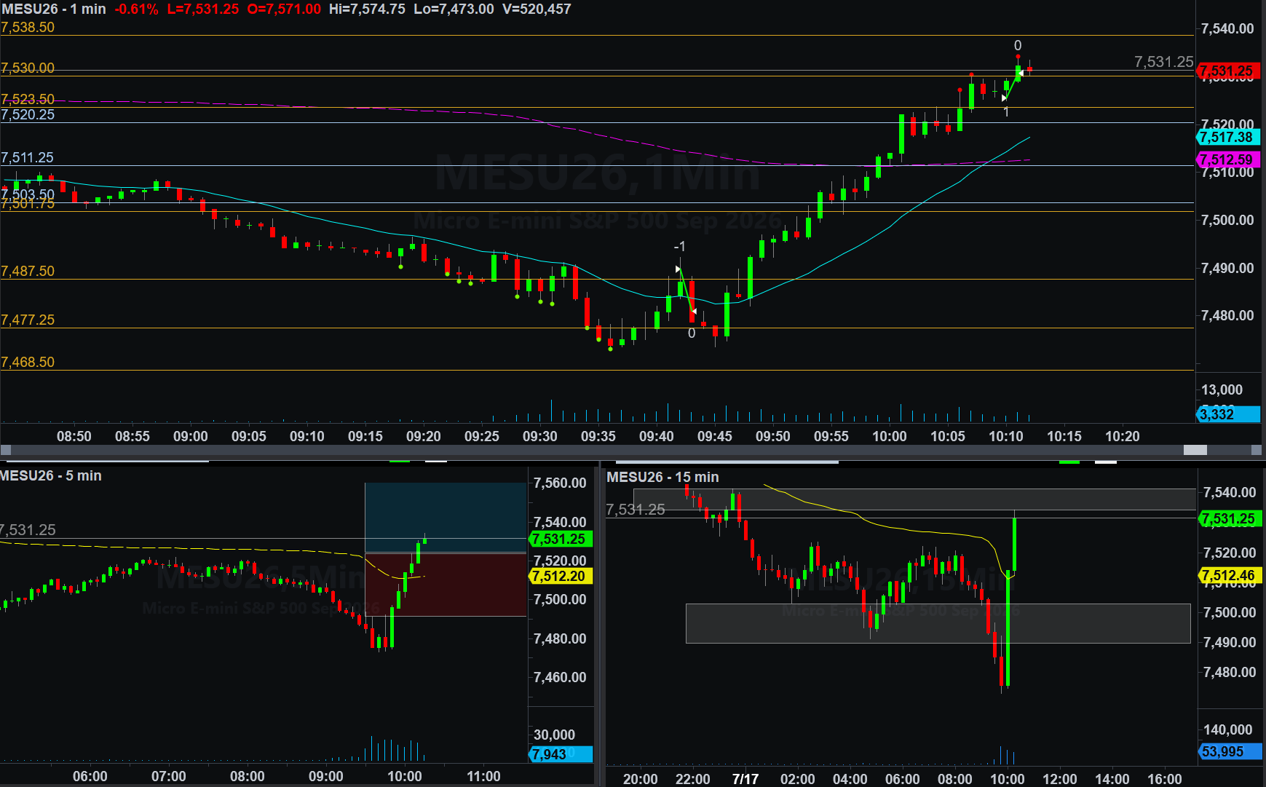Image resolution: width=1266 pixels, height=787 pixels.
Task: Select the '7,511.25' level label on the left
Action: (x=28, y=157)
